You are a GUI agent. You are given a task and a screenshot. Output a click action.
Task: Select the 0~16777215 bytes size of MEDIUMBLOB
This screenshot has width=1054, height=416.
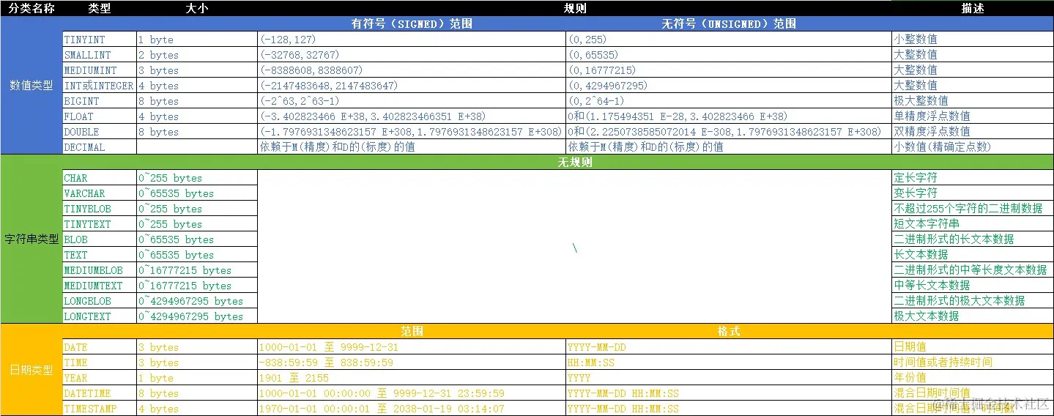[197, 270]
